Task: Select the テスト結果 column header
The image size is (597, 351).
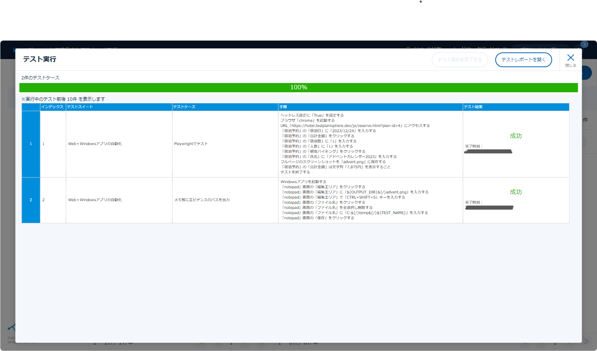Action: (516, 107)
